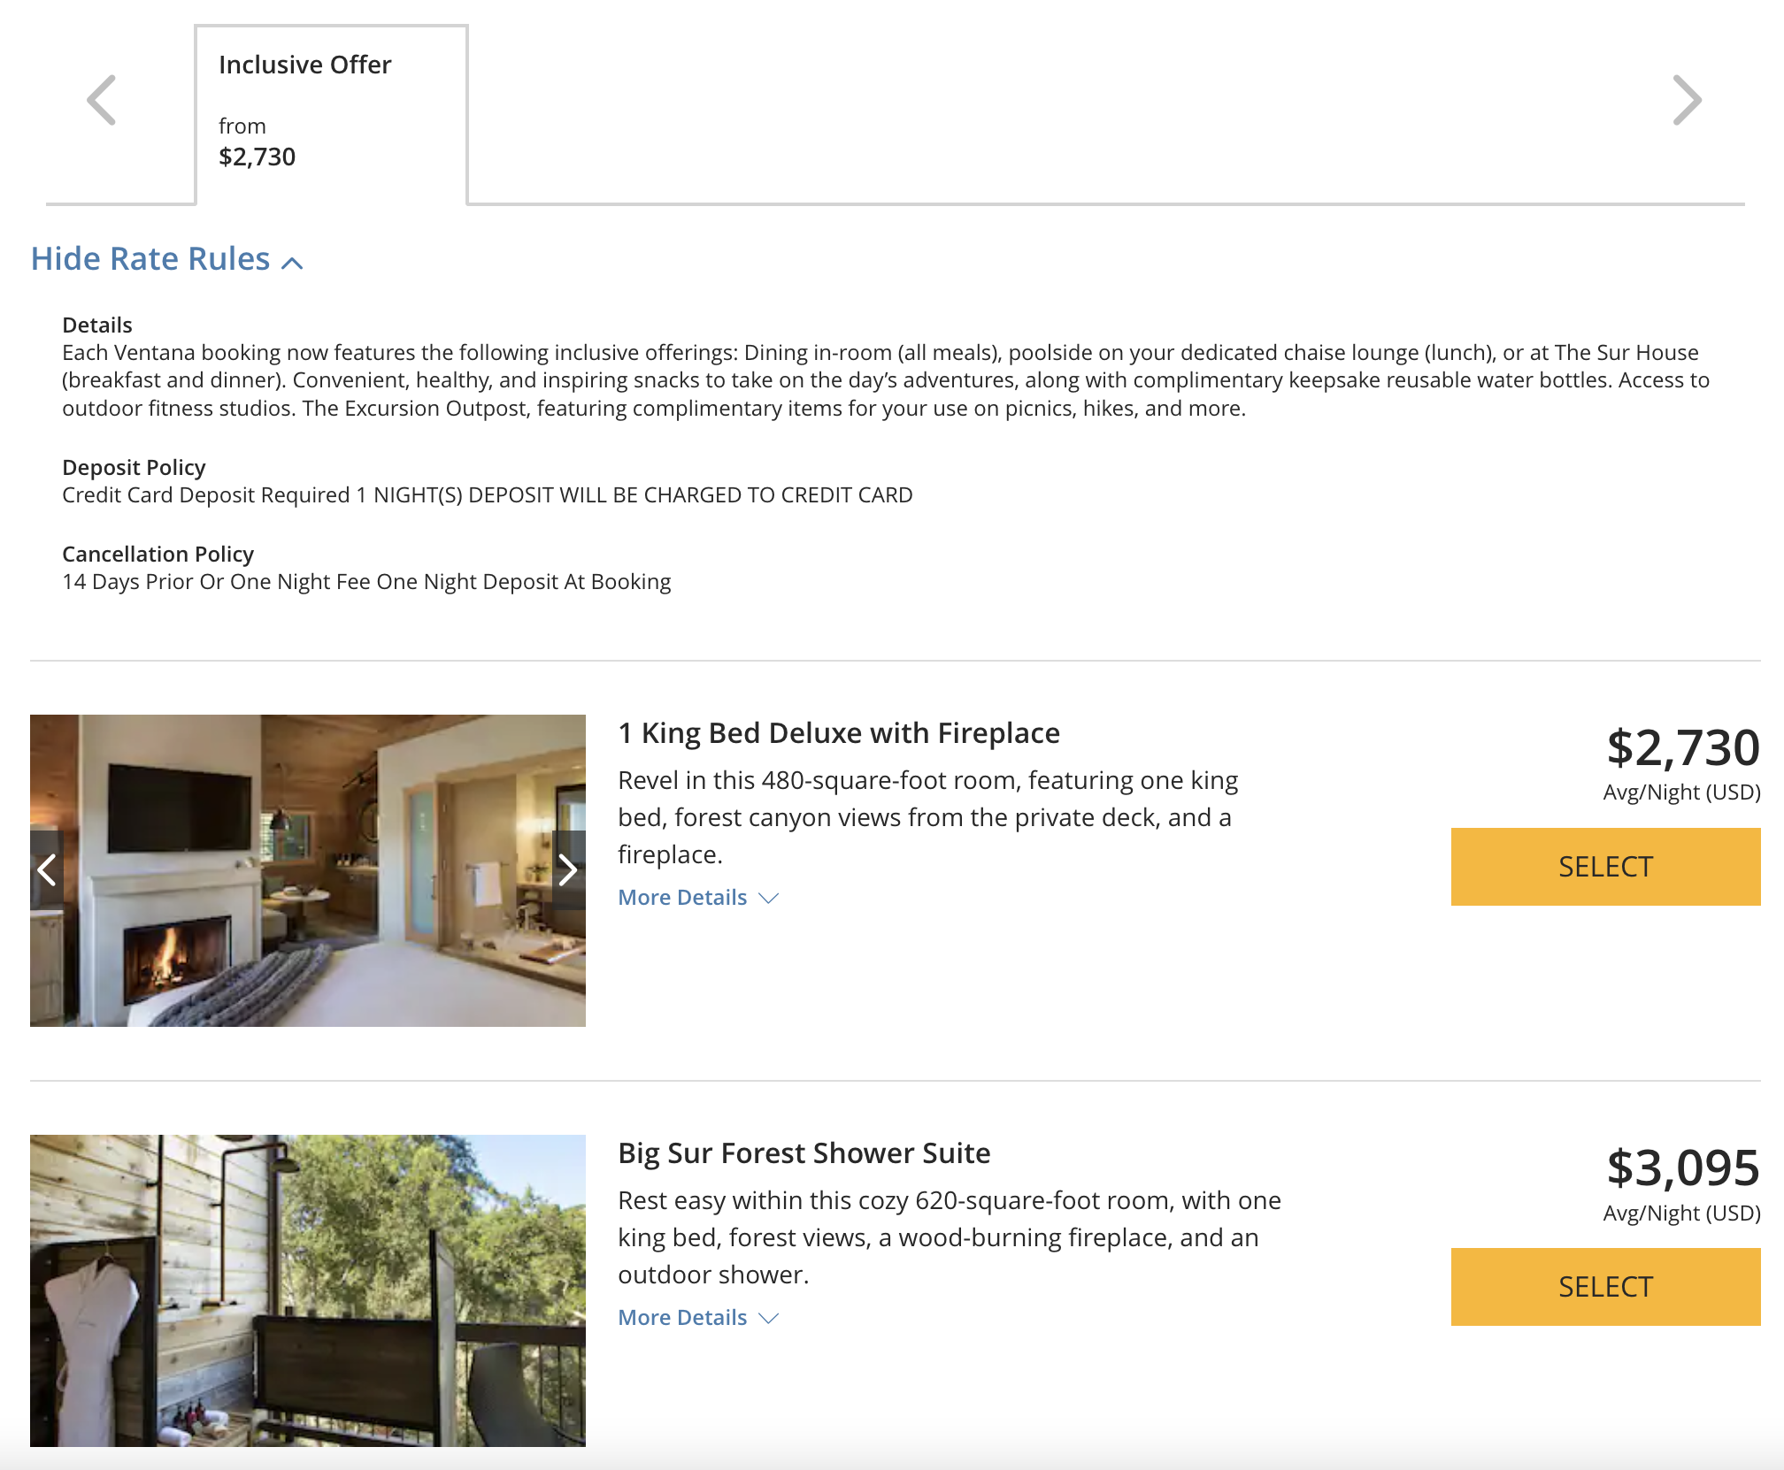Click the down chevron after King Bed More Details
The width and height of the screenshot is (1784, 1470).
tap(769, 898)
